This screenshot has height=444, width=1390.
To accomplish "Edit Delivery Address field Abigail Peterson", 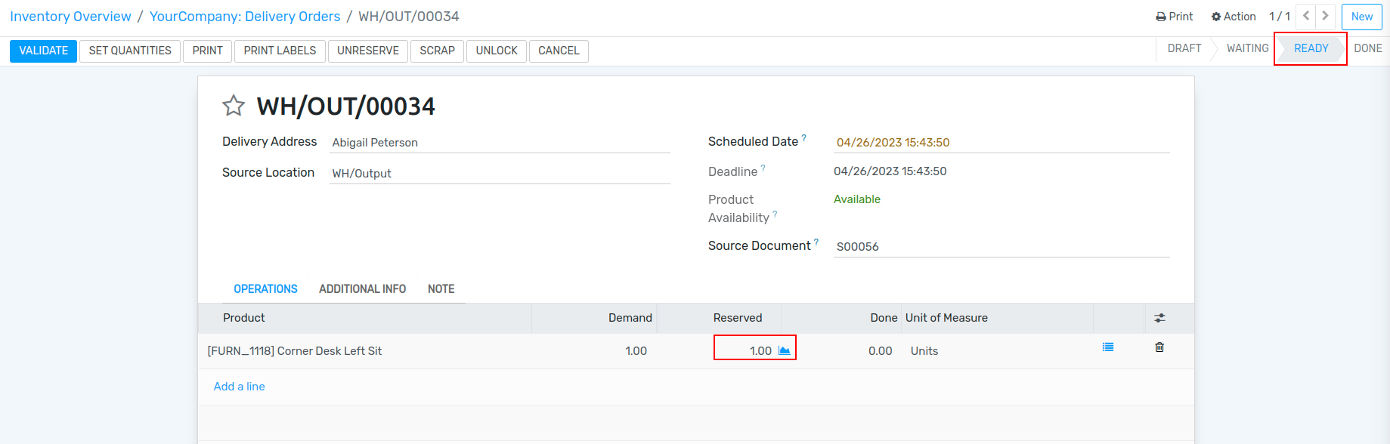I will (x=500, y=143).
